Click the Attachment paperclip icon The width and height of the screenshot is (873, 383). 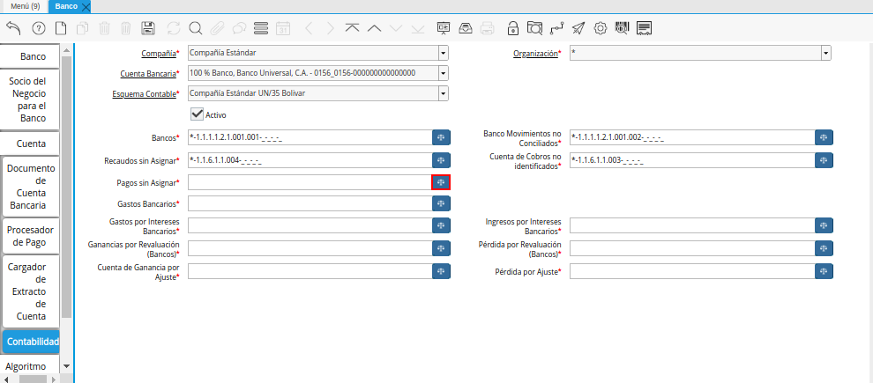click(217, 28)
